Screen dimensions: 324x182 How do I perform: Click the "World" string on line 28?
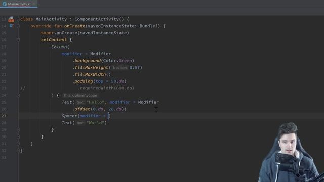(x=95, y=123)
